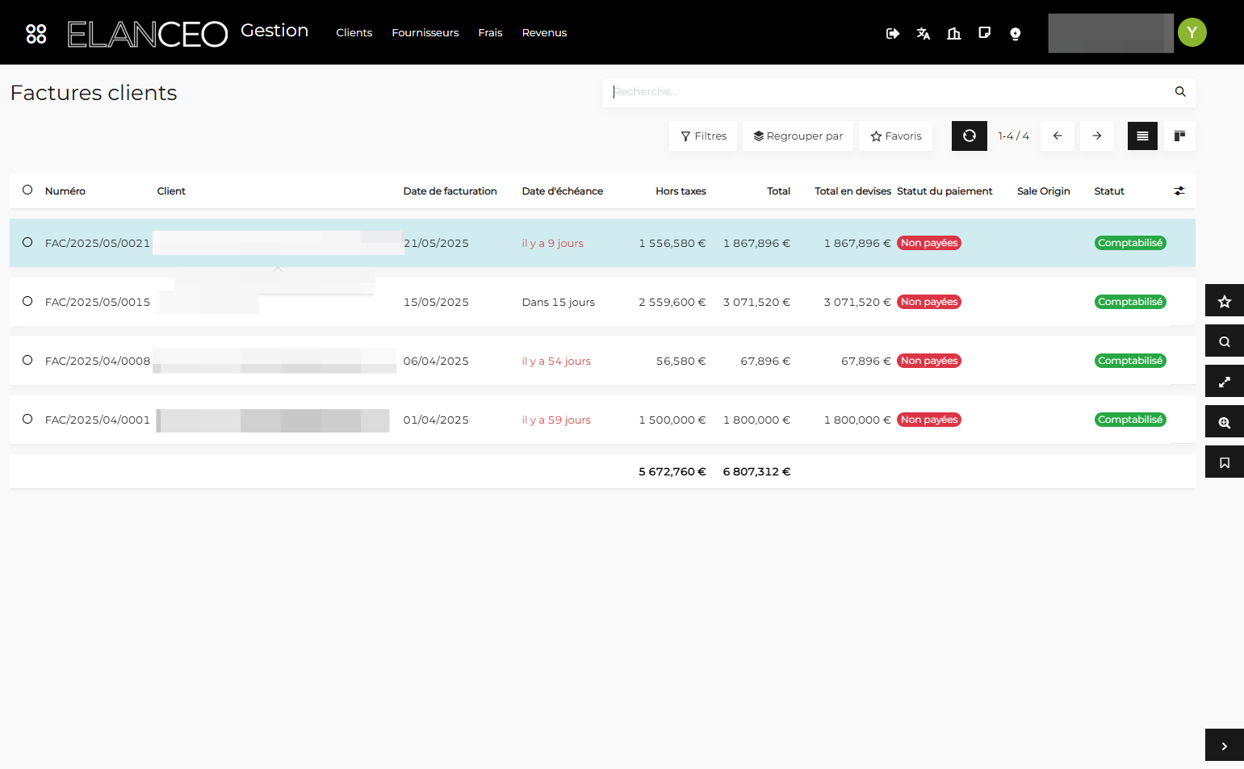Select invoice FAC/2025/05/0021 checkbox
This screenshot has height=769, width=1244.
point(27,242)
